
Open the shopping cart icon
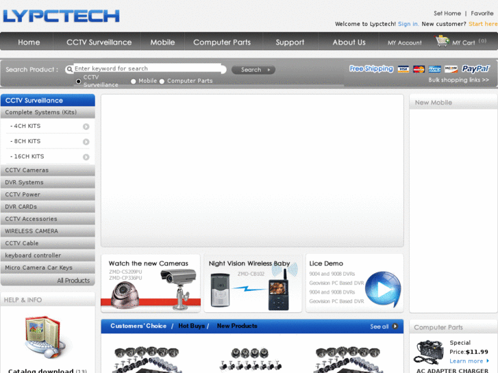coord(442,41)
